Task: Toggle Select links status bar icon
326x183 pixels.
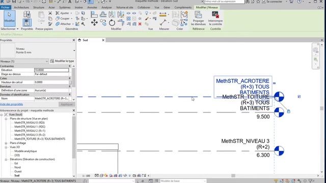Action: click(276, 181)
